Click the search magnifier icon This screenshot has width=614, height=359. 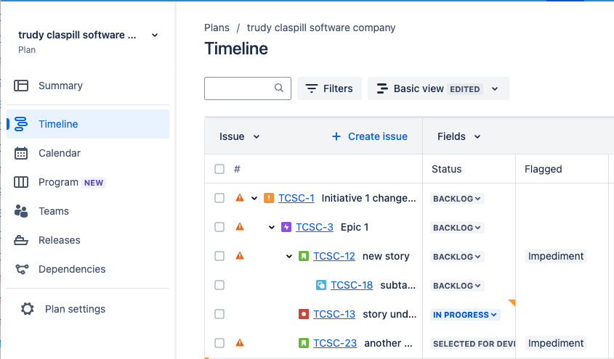tap(279, 88)
